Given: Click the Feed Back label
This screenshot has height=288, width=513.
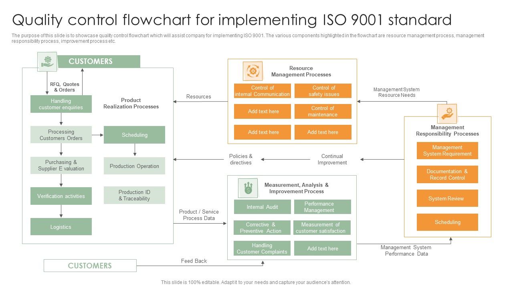Looking at the screenshot, I should coord(194,261).
